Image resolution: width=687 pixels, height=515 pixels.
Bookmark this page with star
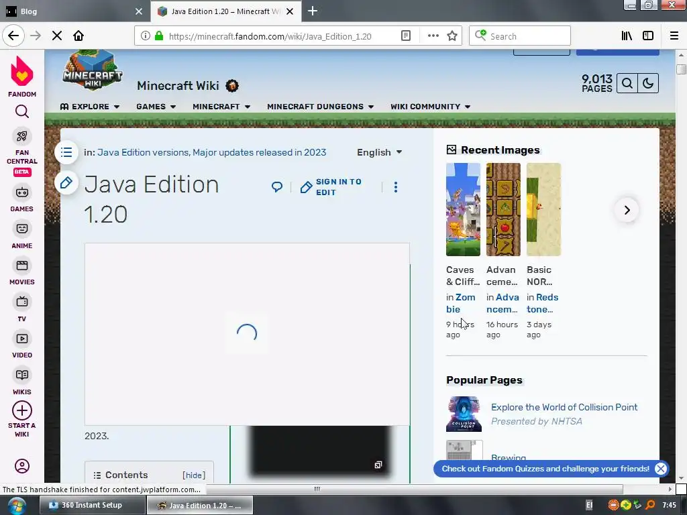[x=452, y=36]
